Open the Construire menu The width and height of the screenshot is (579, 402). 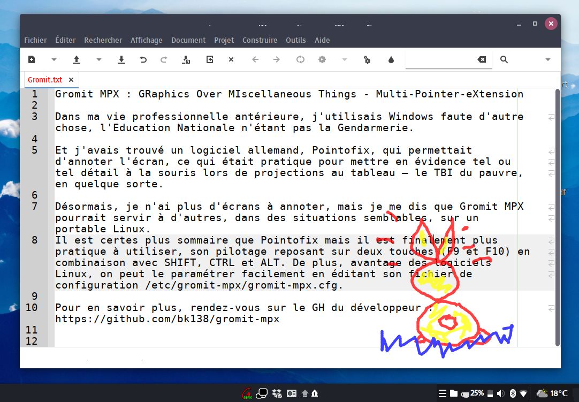(x=260, y=40)
